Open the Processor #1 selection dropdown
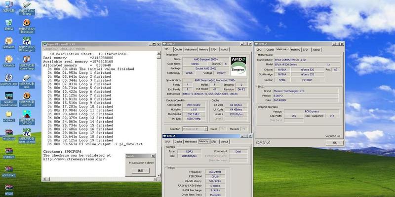Screen dimensions: 395x197 195,129
